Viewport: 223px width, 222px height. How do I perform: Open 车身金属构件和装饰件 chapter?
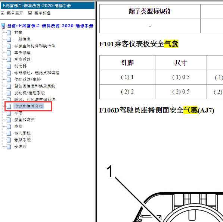[35, 46]
